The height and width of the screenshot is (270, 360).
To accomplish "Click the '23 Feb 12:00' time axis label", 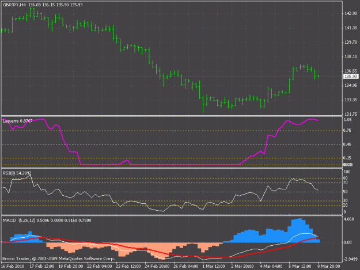I will tap(128, 267).
